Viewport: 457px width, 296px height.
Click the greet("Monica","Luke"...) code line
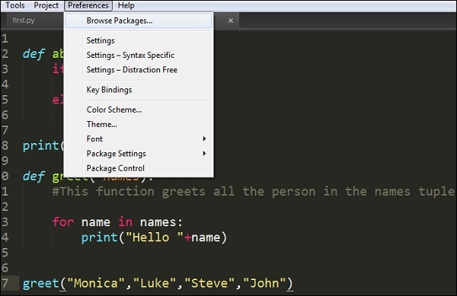pyautogui.click(x=158, y=283)
